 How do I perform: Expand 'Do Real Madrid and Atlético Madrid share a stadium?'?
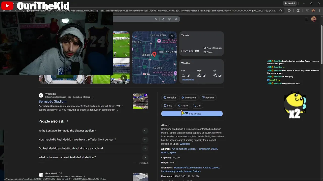(x=93, y=148)
